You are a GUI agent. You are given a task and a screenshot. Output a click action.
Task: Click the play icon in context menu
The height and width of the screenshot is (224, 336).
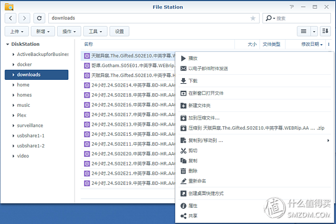(x=183, y=58)
